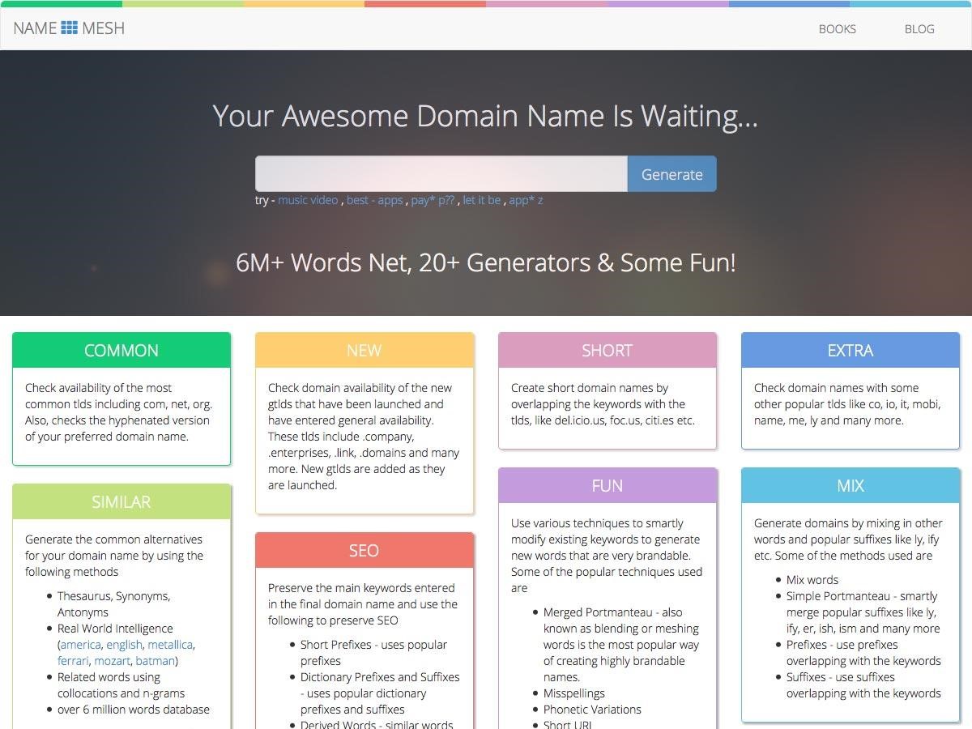Click the SIMILAR card header
Image resolution: width=972 pixels, height=729 pixels.
point(122,502)
